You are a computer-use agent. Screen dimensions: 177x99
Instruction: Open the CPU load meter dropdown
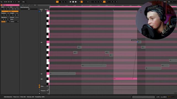click(172, 2)
